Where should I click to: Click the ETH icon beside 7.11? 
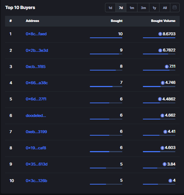(x=167, y=67)
